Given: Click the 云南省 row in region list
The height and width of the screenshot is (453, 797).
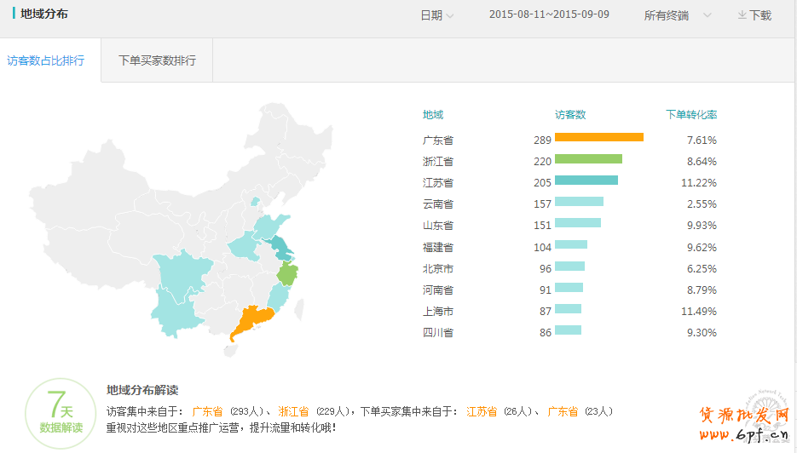Looking at the screenshot, I should tap(438, 204).
